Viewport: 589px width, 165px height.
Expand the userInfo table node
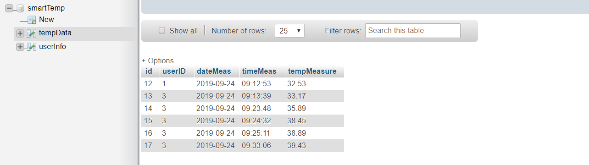[20, 47]
